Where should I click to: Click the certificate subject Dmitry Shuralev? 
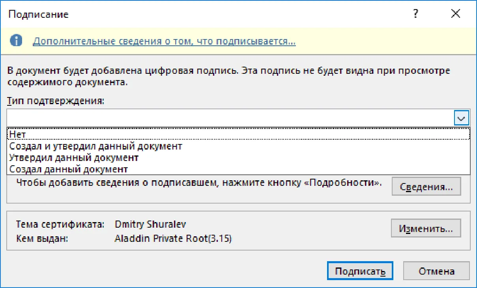(150, 224)
